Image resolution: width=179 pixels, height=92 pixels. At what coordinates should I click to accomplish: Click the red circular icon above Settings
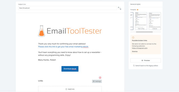coord(100,78)
